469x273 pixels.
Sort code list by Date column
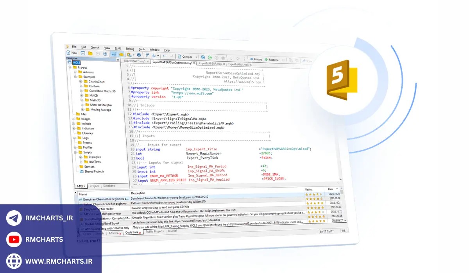(x=331, y=189)
